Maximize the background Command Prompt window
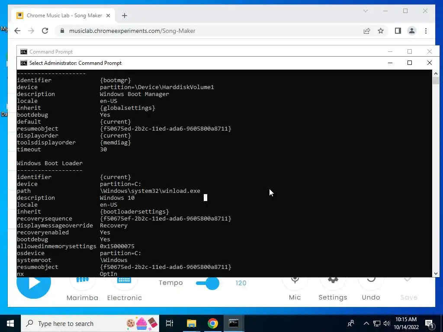The width and height of the screenshot is (443, 332). pyautogui.click(x=410, y=51)
